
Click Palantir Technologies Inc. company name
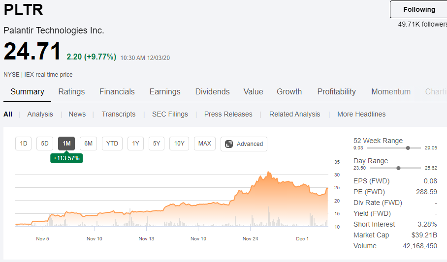54,30
